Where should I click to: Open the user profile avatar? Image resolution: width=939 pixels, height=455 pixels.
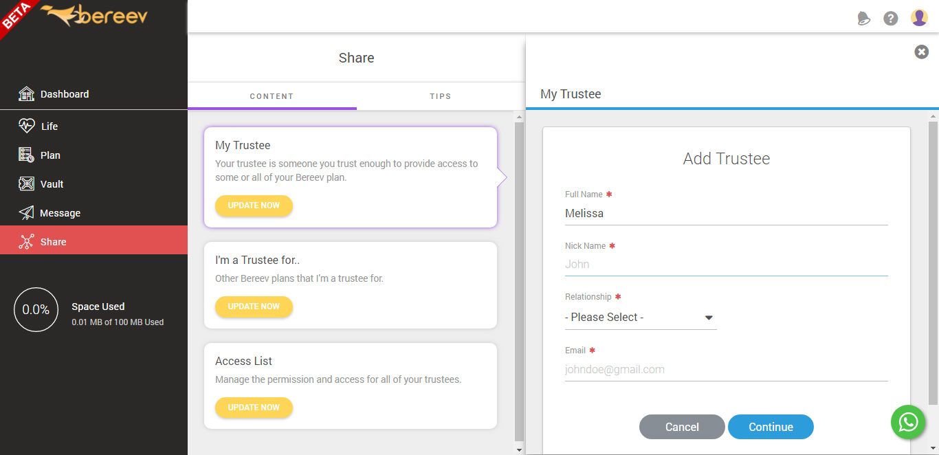[x=919, y=18]
